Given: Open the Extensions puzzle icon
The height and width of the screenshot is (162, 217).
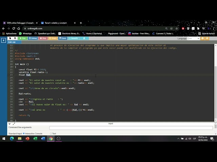Looking at the screenshot, I should click(198, 28).
